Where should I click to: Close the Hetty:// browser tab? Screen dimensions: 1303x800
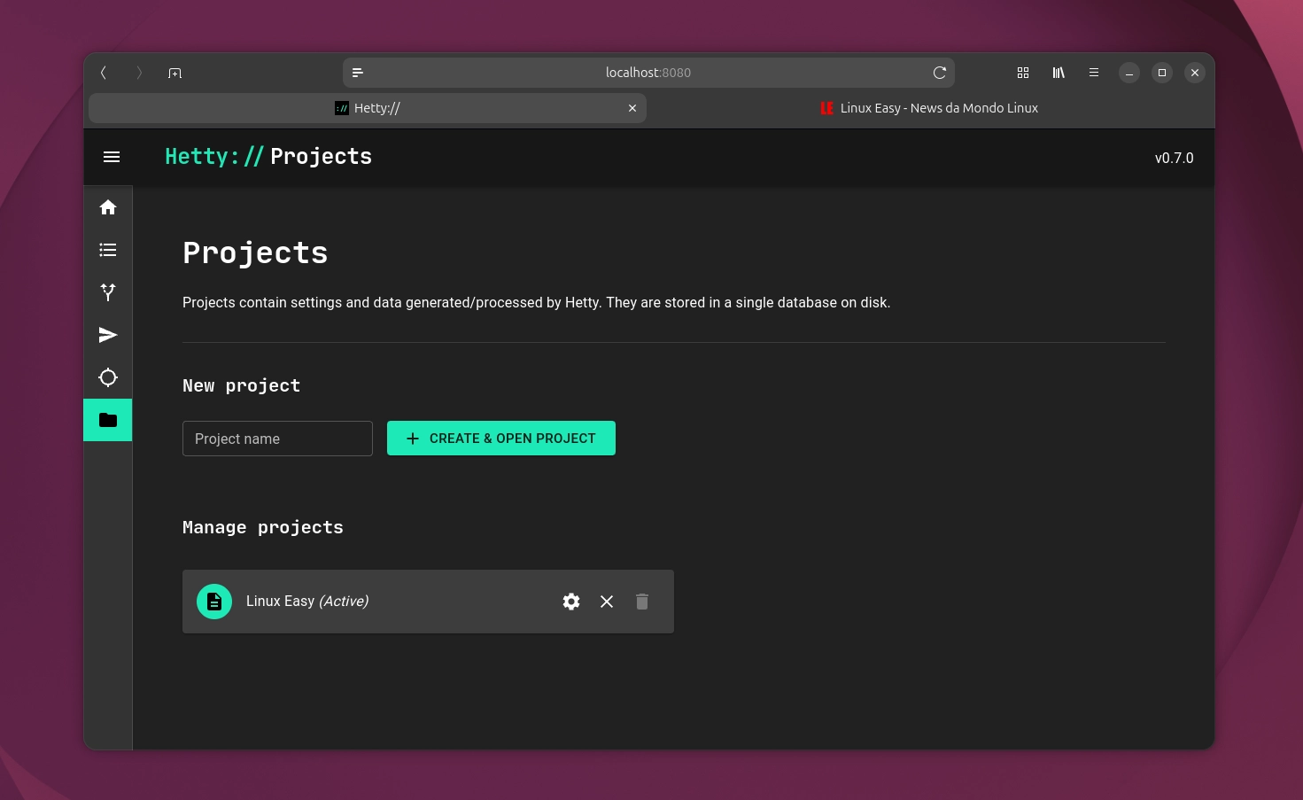pyautogui.click(x=632, y=108)
